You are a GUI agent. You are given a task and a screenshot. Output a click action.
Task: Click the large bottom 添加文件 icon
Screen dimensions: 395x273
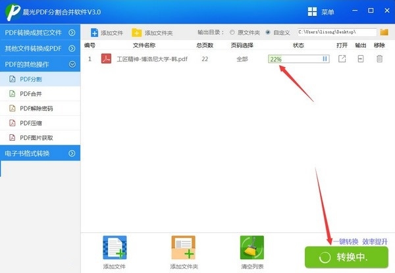tap(115, 247)
